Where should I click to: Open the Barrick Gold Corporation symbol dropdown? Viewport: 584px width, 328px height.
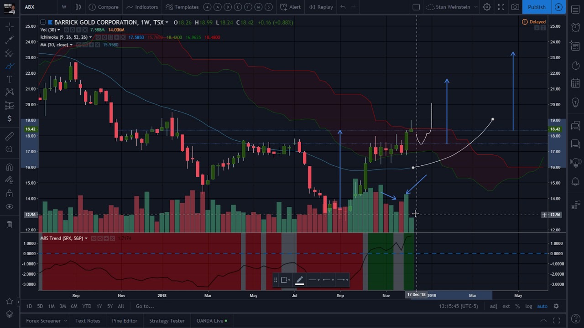click(167, 22)
